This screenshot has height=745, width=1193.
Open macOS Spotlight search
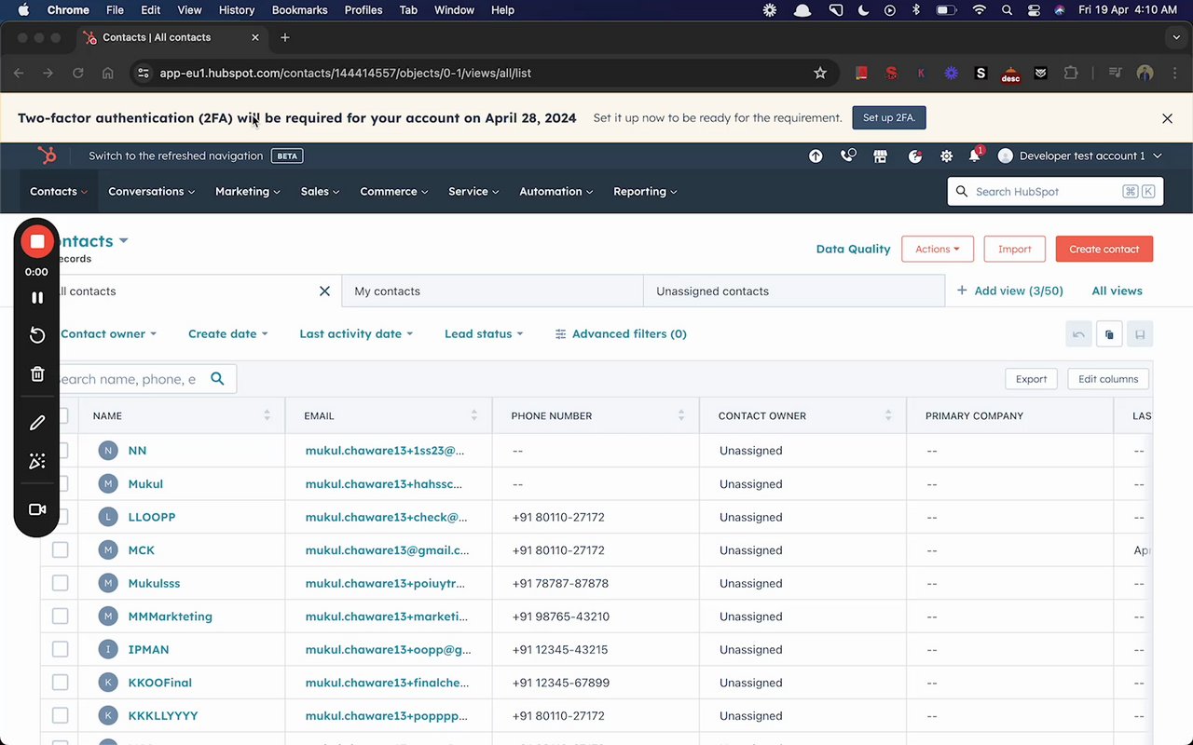[x=1007, y=10]
